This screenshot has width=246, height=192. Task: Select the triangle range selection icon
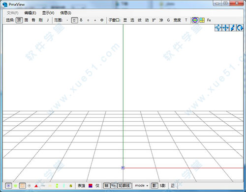tap(95, 20)
